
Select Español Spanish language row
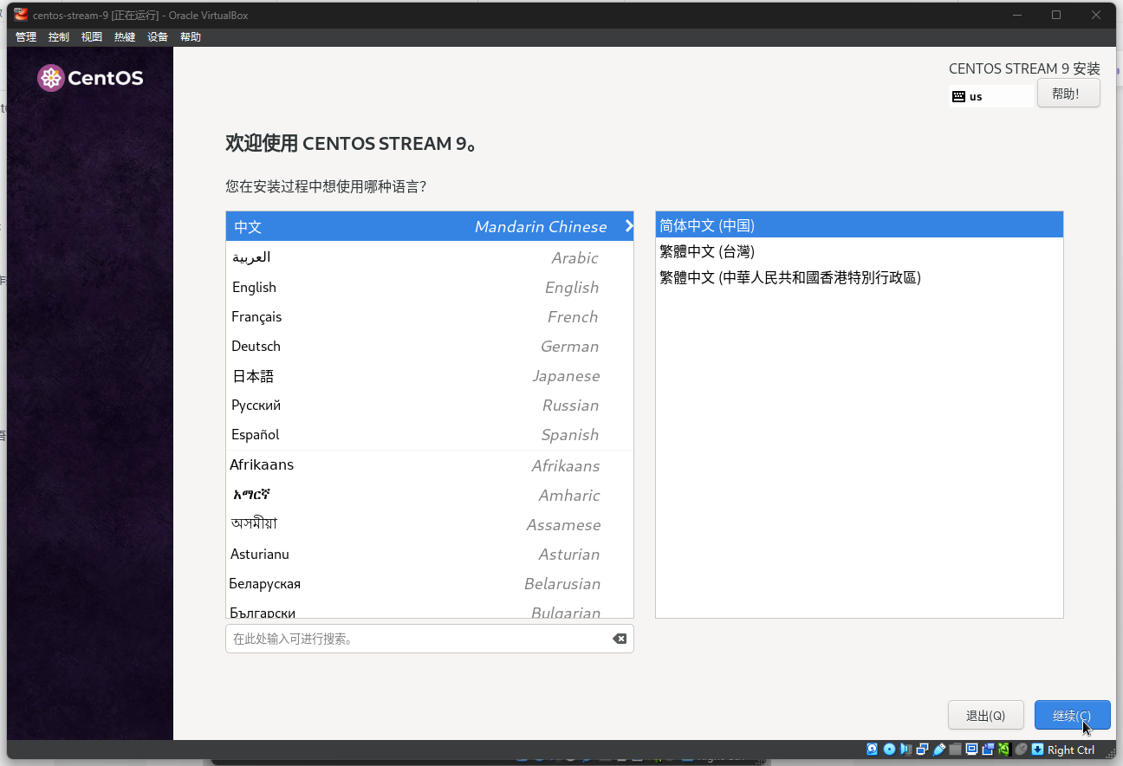point(430,434)
